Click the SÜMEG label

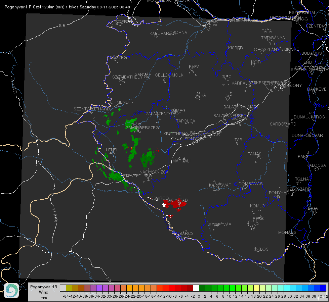pyautogui.click(x=178, y=110)
